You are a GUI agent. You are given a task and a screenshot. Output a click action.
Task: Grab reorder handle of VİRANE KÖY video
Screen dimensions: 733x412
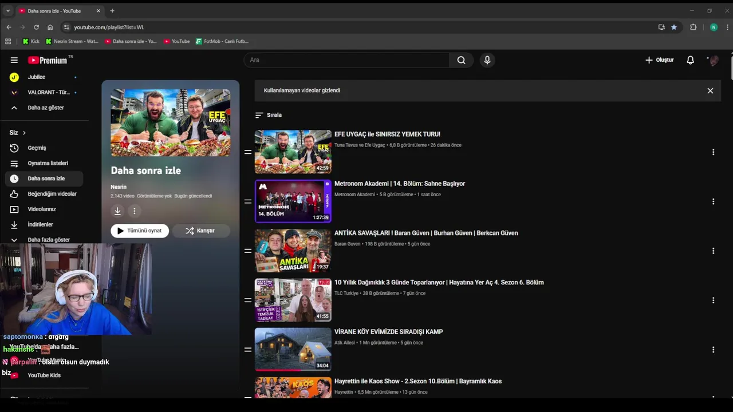pyautogui.click(x=248, y=350)
